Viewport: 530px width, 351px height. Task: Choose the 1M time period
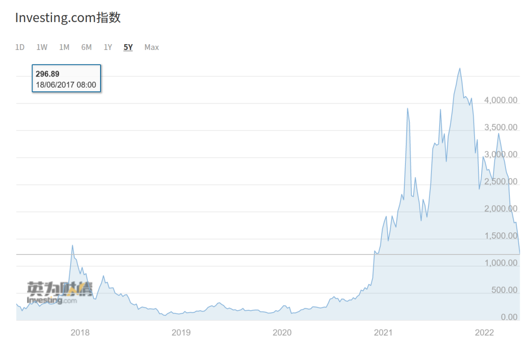64,47
